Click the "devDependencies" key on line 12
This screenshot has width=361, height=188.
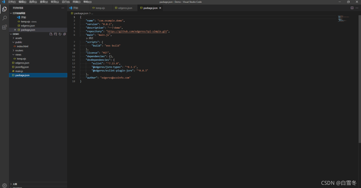click(x=98, y=60)
